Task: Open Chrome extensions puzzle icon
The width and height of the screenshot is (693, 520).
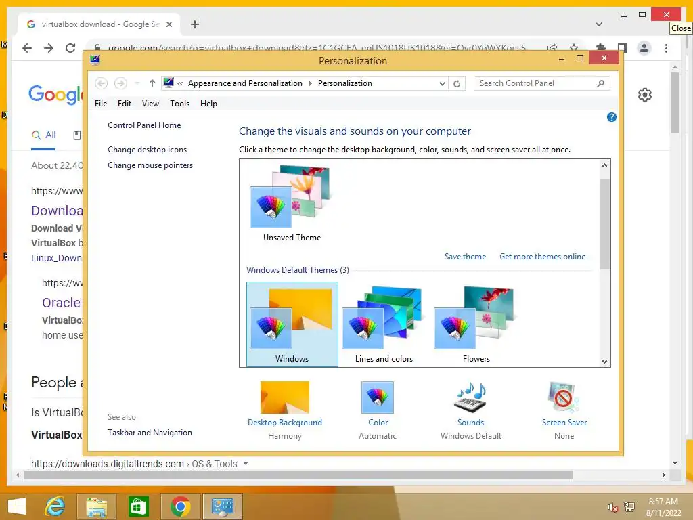Action: 601,48
